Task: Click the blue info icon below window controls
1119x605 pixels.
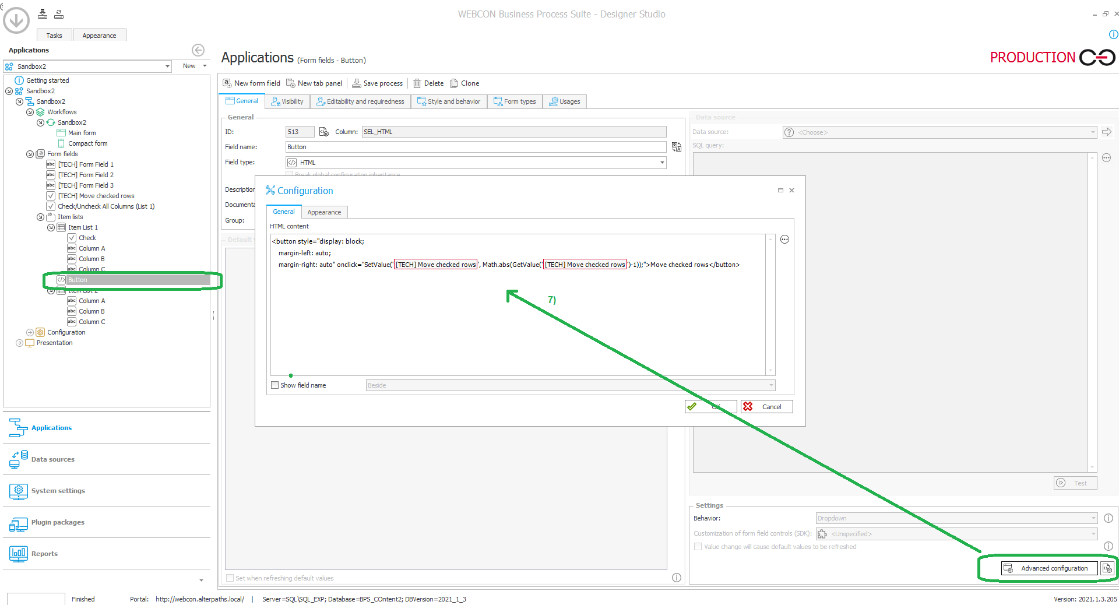Action: pos(1113,34)
